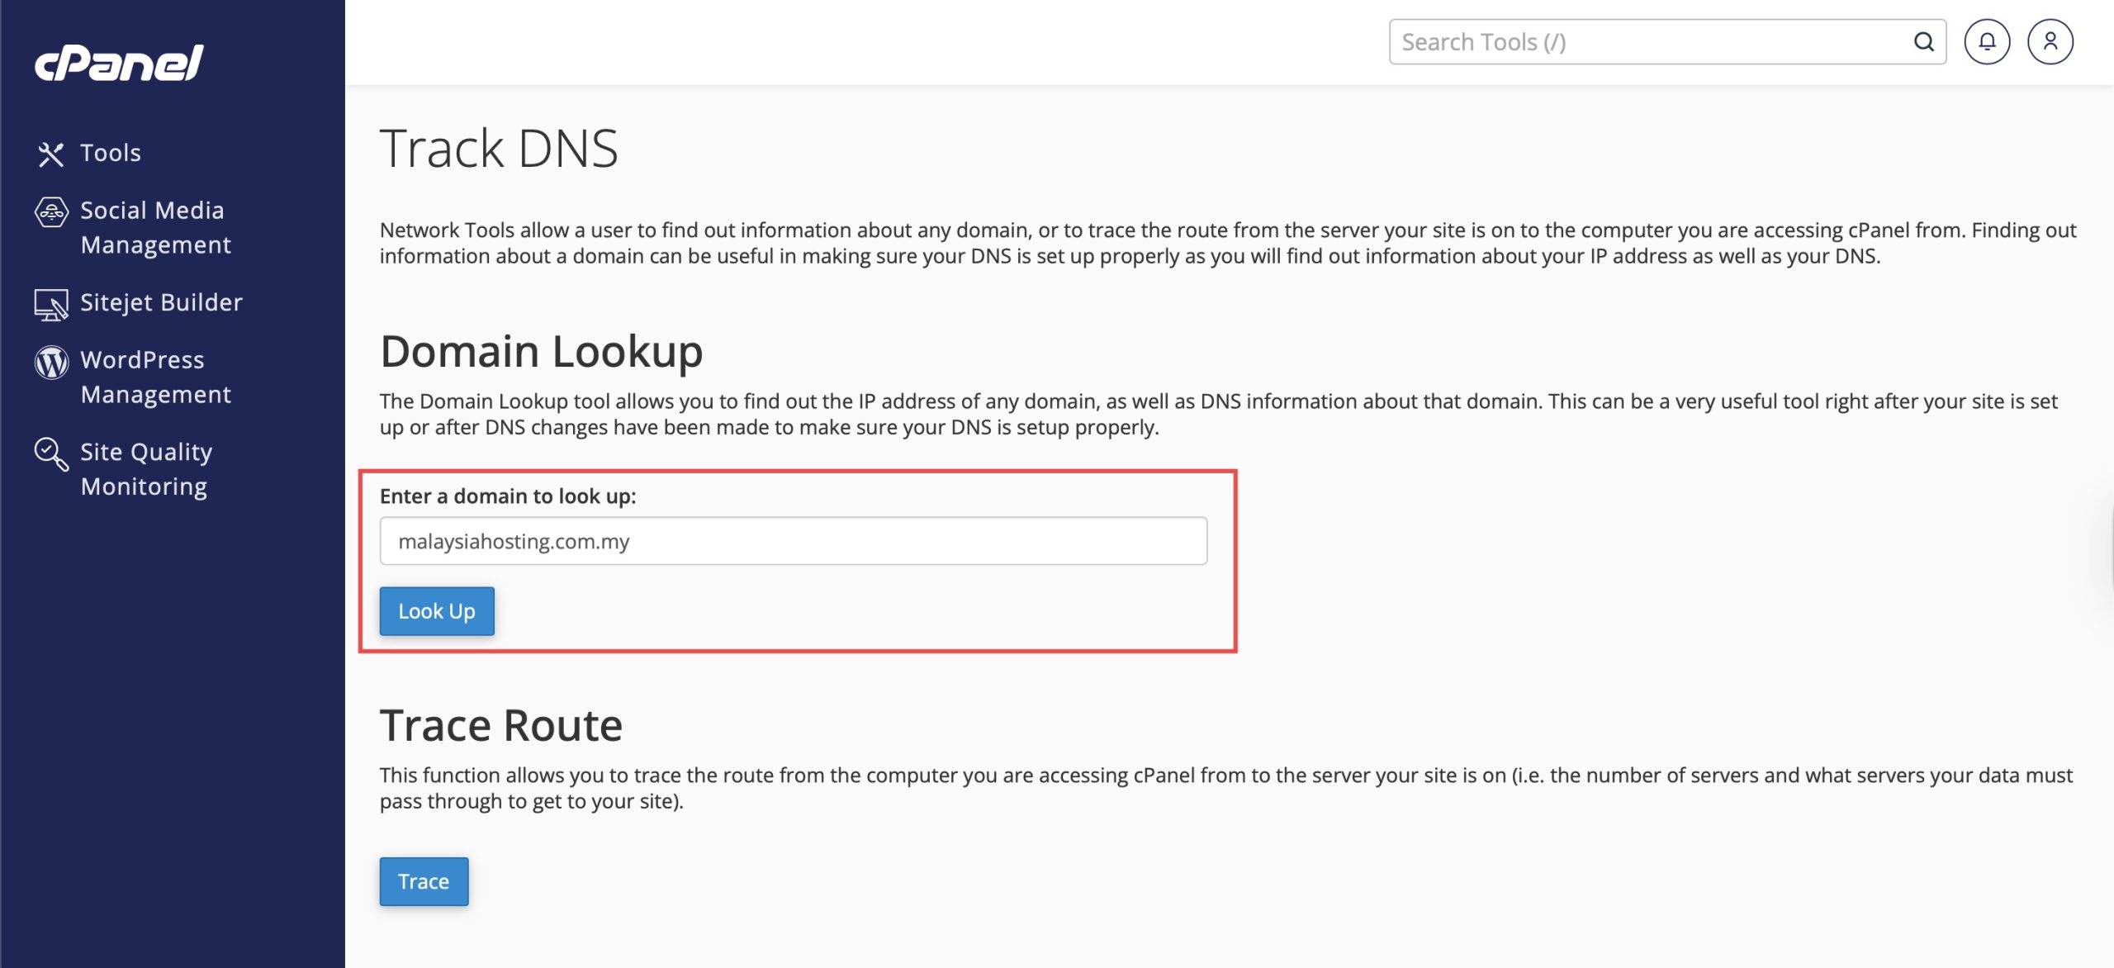
Task: Open Site Quality Monitoring text link
Action: coord(145,468)
